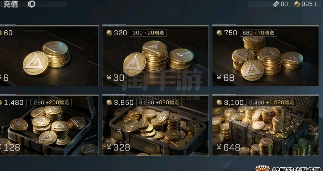Click the coin icon beside 8,100 amount
The width and height of the screenshot is (323, 171).
219,102
